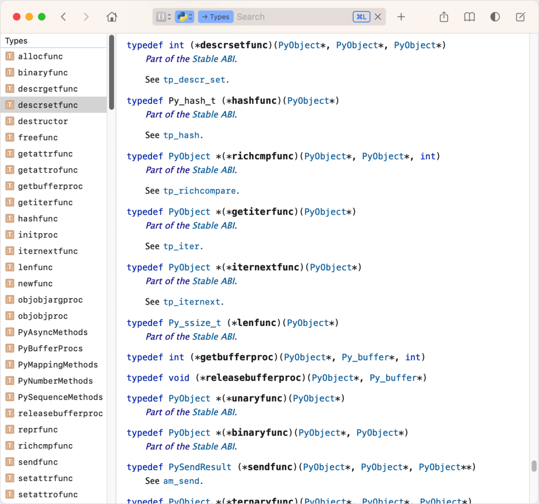Open the tp_descr_set link
Image resolution: width=539 pixels, height=504 pixels.
pyautogui.click(x=194, y=80)
